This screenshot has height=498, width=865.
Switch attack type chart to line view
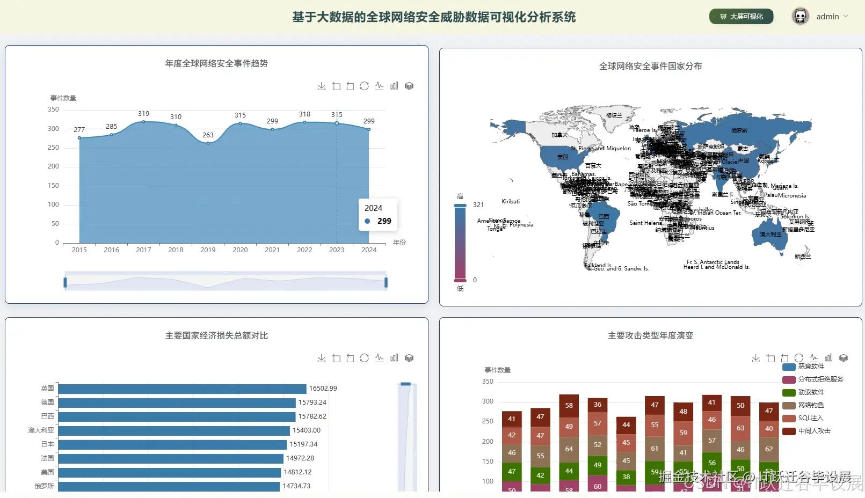[814, 358]
